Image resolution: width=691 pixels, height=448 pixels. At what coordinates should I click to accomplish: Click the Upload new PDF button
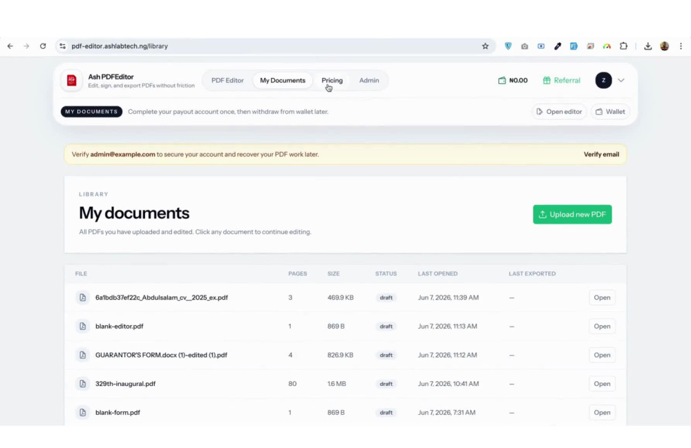click(x=572, y=214)
